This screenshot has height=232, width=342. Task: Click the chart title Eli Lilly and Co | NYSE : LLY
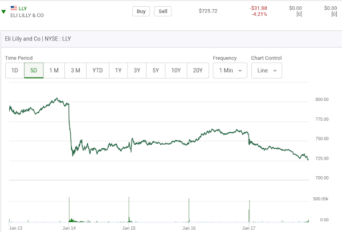[38, 39]
